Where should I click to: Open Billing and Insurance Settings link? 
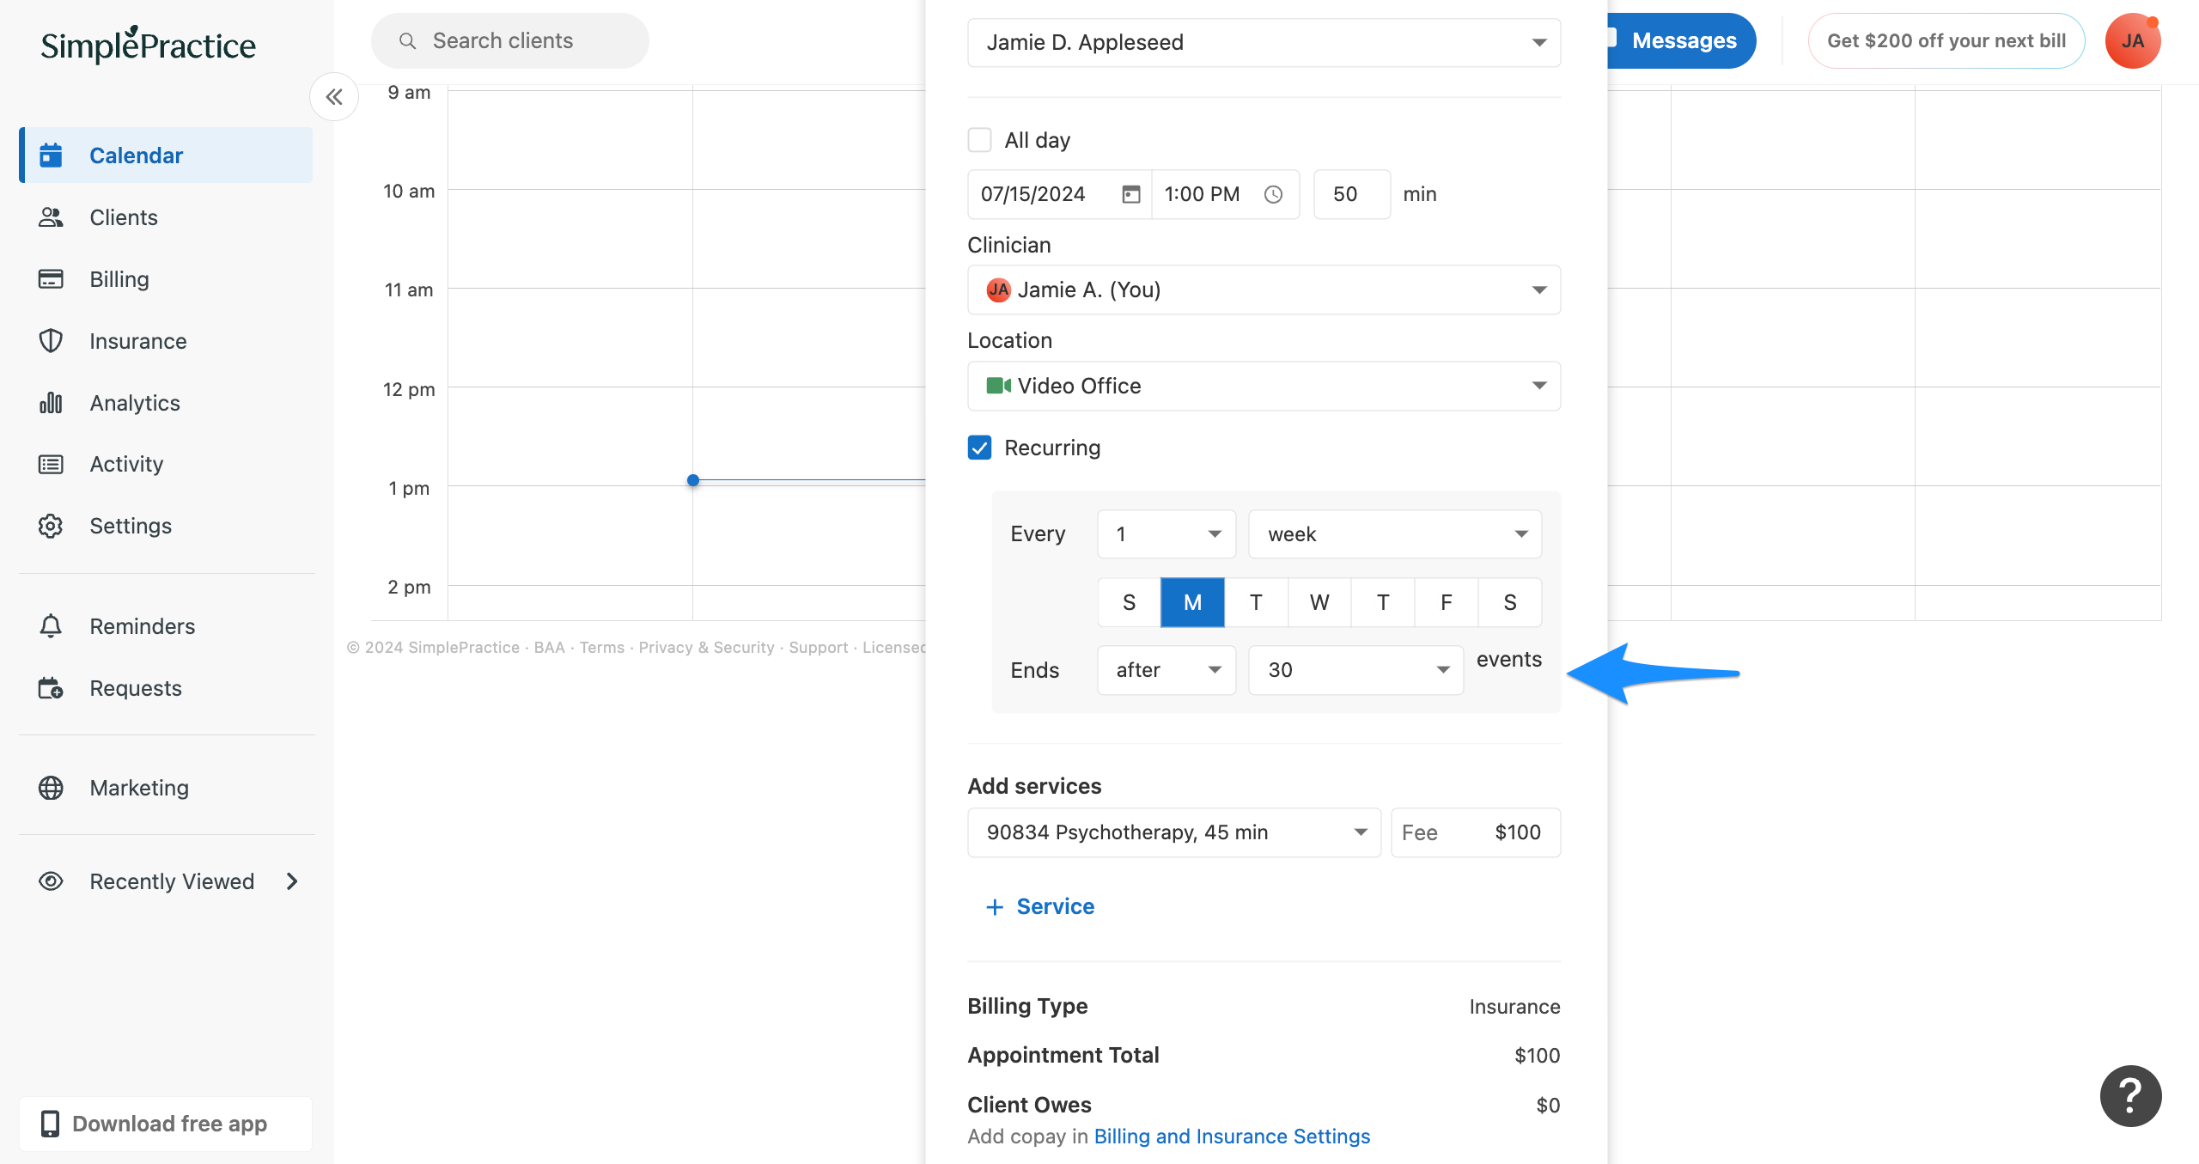[1232, 1136]
